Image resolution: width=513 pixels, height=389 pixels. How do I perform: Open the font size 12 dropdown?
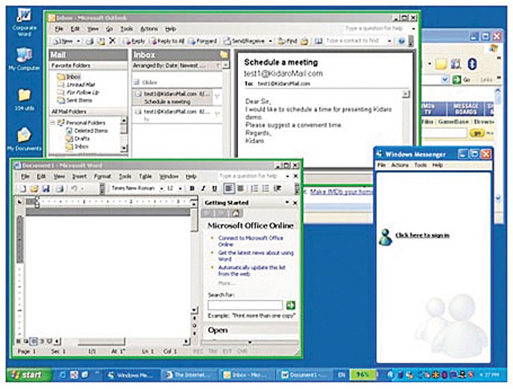click(180, 188)
